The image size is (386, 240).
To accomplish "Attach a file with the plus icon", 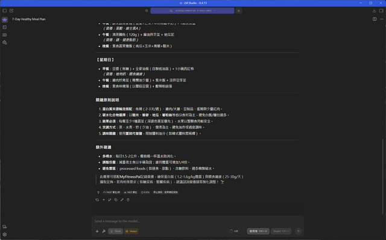I will (x=97, y=231).
